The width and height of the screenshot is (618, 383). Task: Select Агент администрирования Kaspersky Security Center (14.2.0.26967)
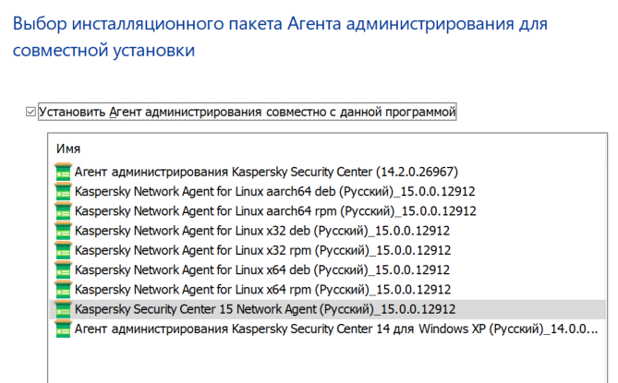point(266,172)
